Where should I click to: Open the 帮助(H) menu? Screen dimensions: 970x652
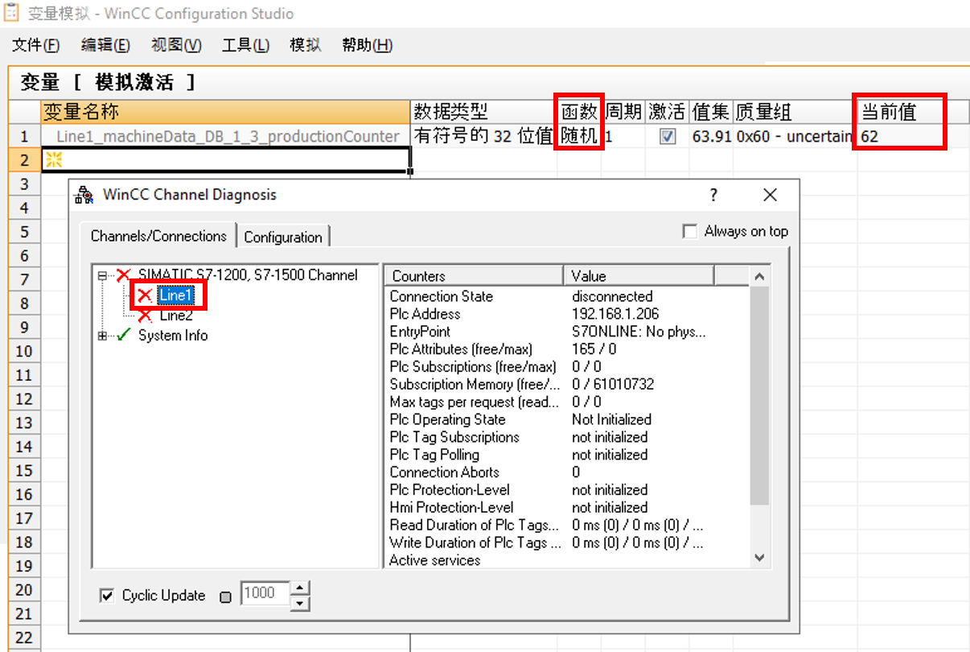click(x=367, y=45)
